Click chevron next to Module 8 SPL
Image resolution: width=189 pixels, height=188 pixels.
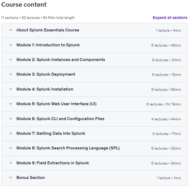[x=11, y=148]
